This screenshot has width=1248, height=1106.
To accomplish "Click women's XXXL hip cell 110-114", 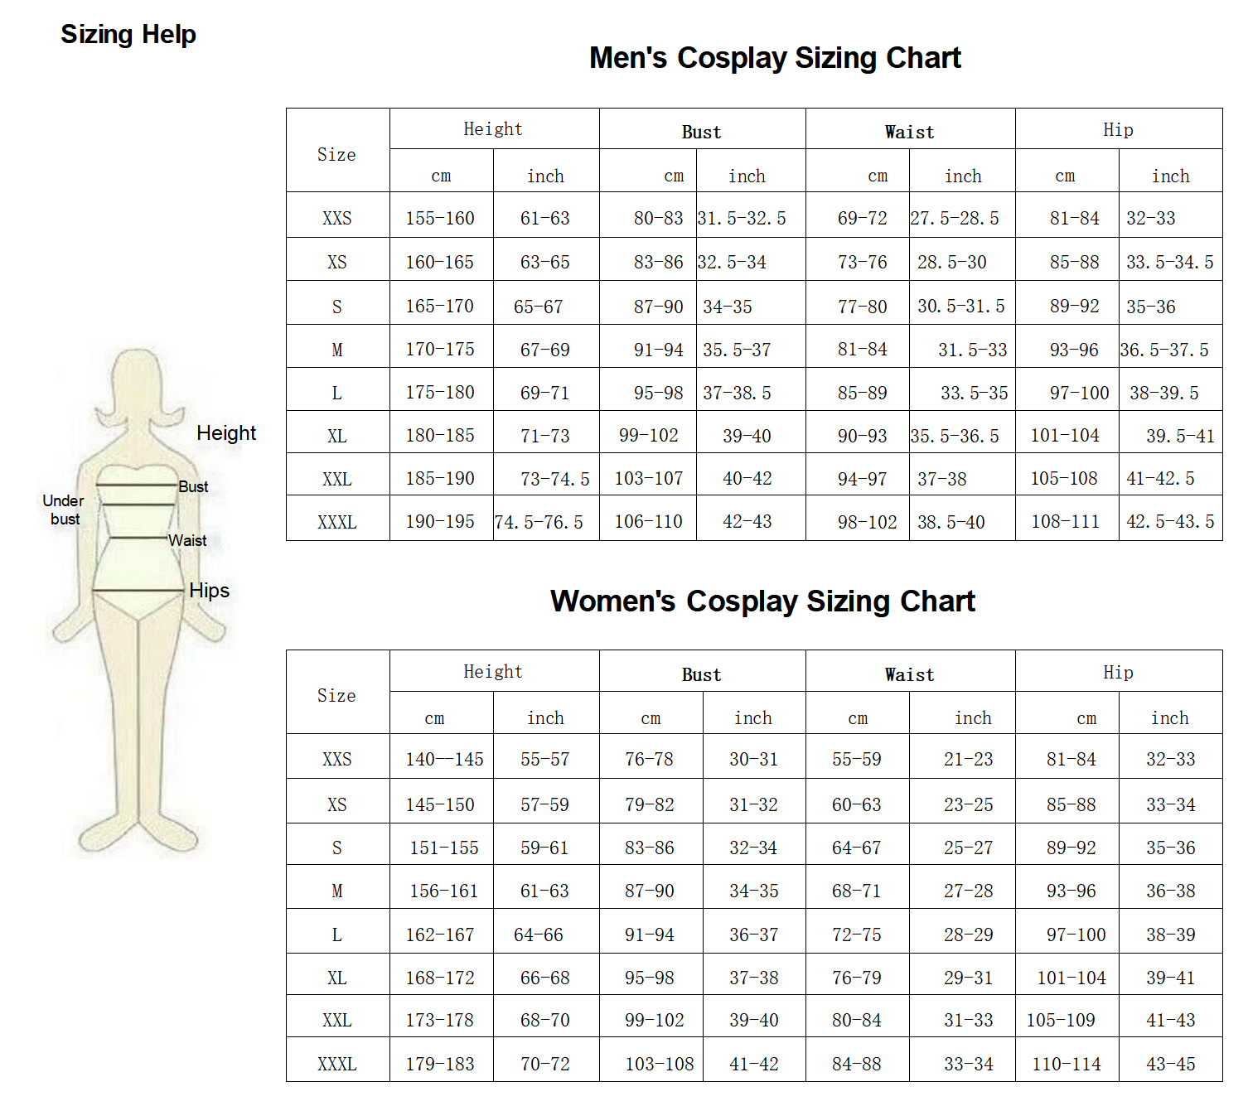I will click(1067, 1064).
